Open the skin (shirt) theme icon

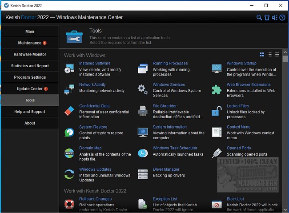(x=267, y=18)
